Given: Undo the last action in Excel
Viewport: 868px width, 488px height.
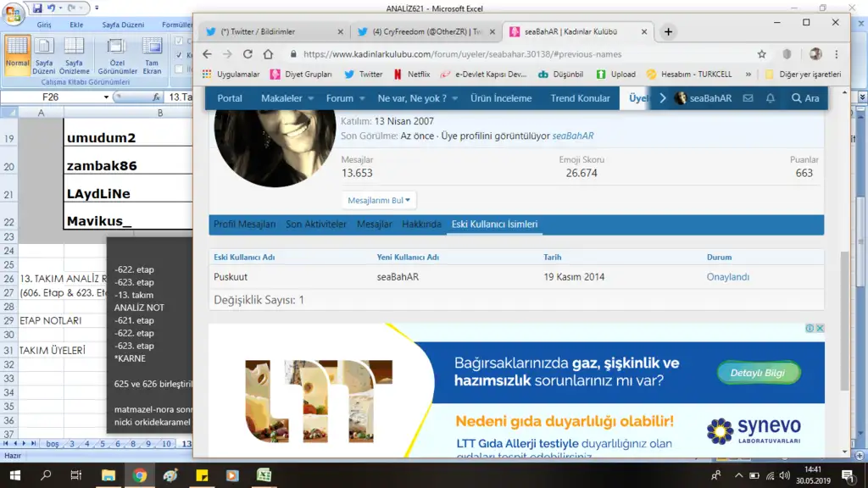Looking at the screenshot, I should (x=51, y=8).
